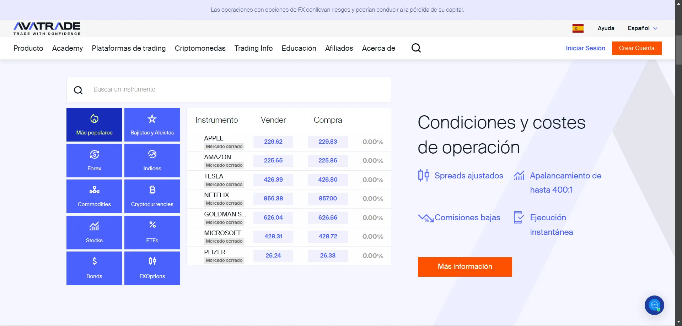Click the scrollbar down arrow

coord(678,322)
